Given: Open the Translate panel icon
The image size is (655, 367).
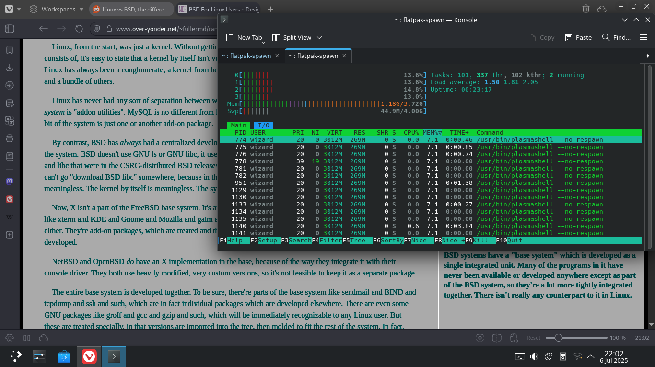Looking at the screenshot, I should (10, 121).
